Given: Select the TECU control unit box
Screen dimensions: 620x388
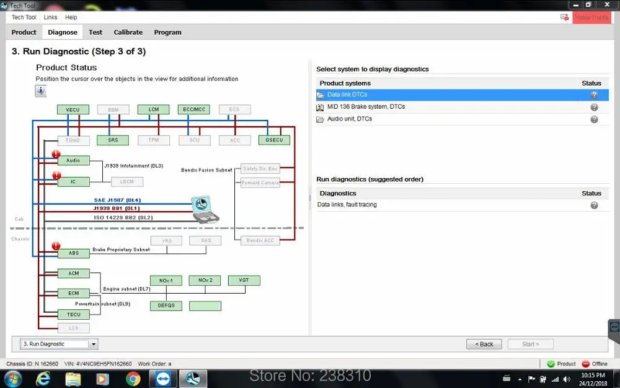Looking at the screenshot, I should point(74,314).
